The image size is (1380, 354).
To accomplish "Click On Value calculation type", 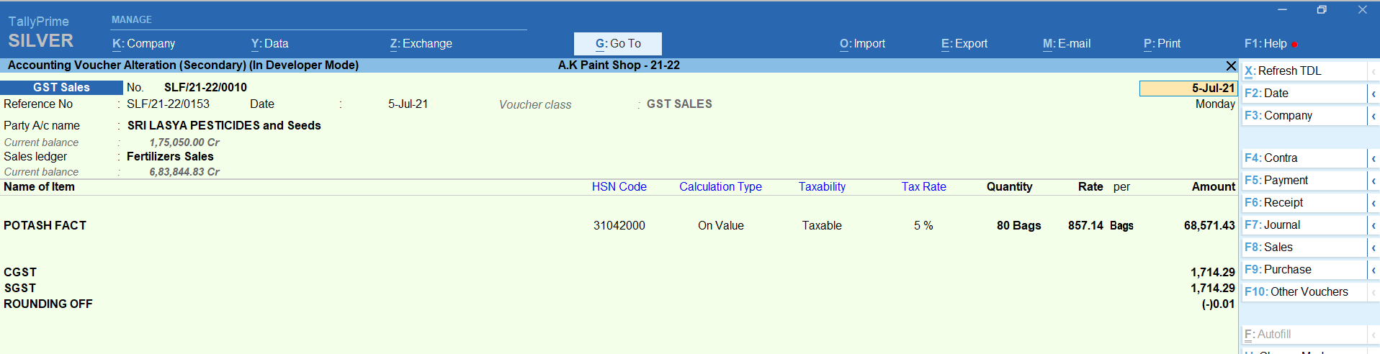I will coord(721,225).
